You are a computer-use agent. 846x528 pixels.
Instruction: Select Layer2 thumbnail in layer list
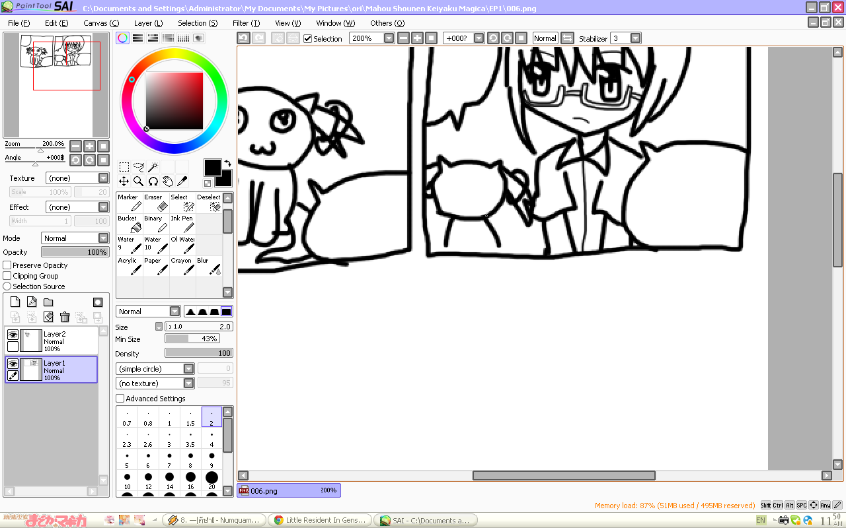(31, 341)
